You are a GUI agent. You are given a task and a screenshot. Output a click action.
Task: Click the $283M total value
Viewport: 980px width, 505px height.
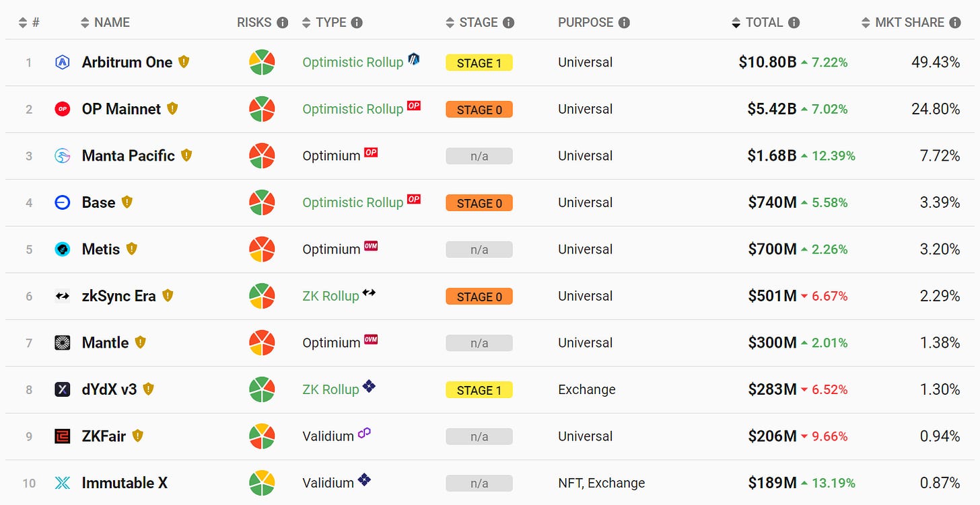pyautogui.click(x=772, y=389)
